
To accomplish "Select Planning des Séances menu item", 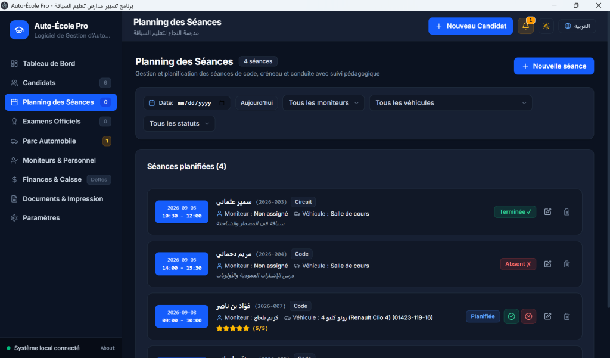I will point(61,102).
